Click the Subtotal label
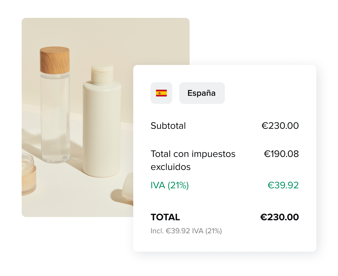 tap(168, 126)
